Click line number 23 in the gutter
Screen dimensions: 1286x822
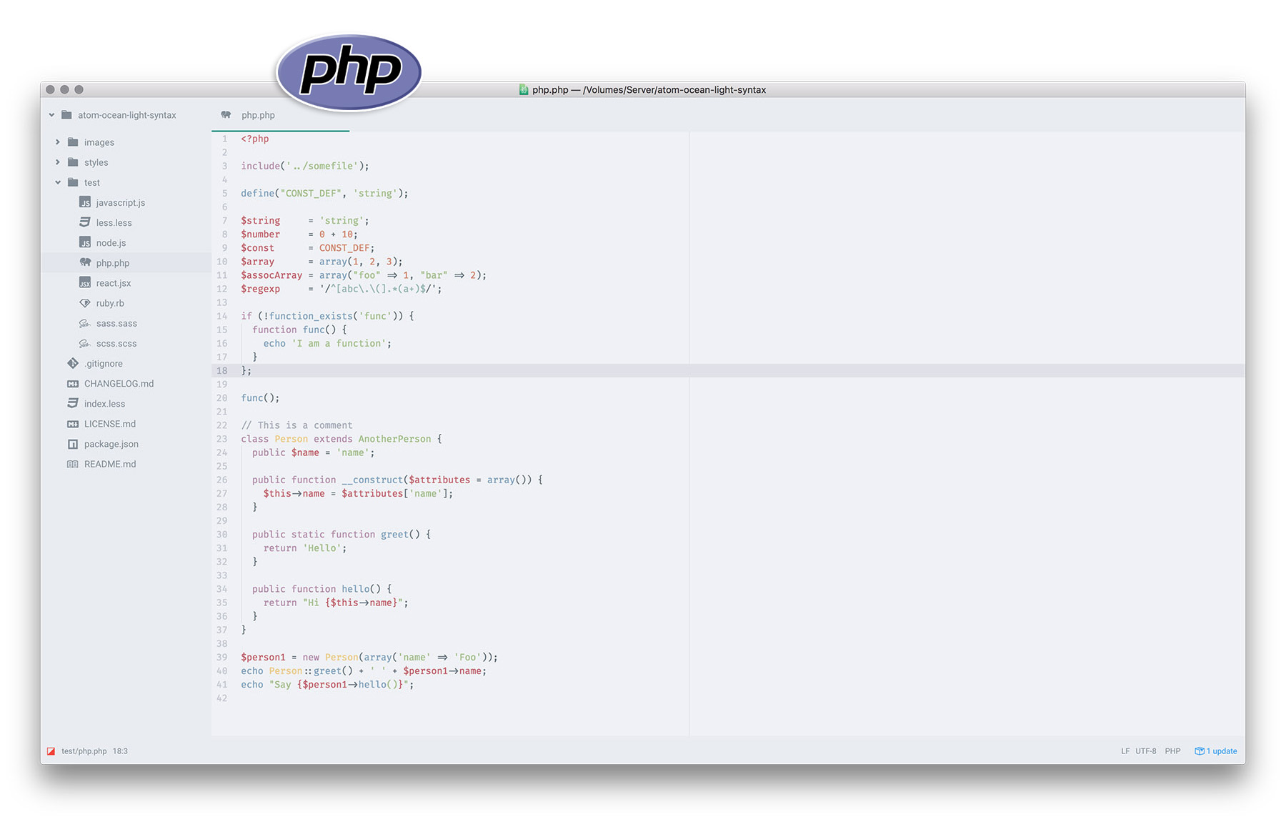pyautogui.click(x=222, y=439)
